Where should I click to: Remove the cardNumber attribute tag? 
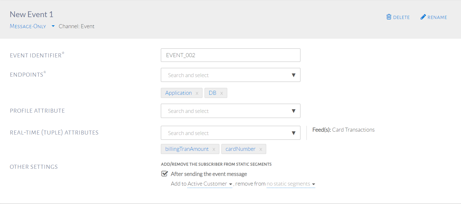[261, 149]
